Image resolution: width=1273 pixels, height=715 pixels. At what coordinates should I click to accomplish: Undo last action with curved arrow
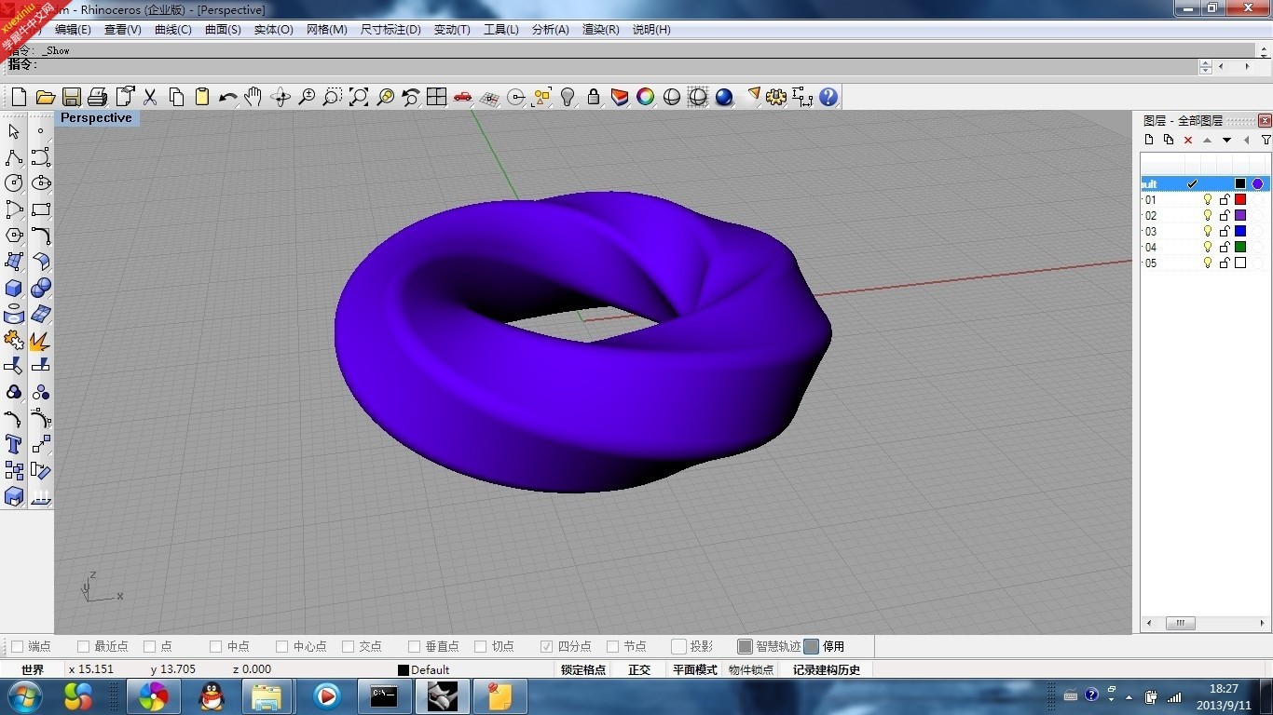tap(228, 97)
